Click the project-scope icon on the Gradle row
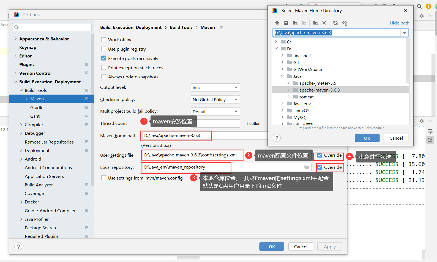This screenshot has width=437, height=262. click(87, 107)
